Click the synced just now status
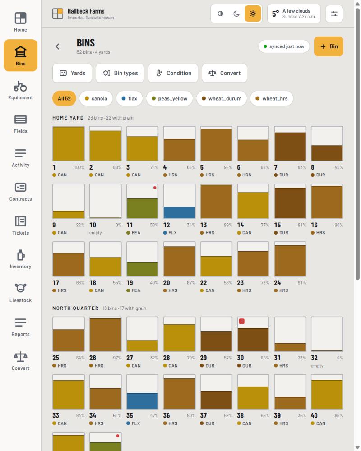 coord(284,46)
